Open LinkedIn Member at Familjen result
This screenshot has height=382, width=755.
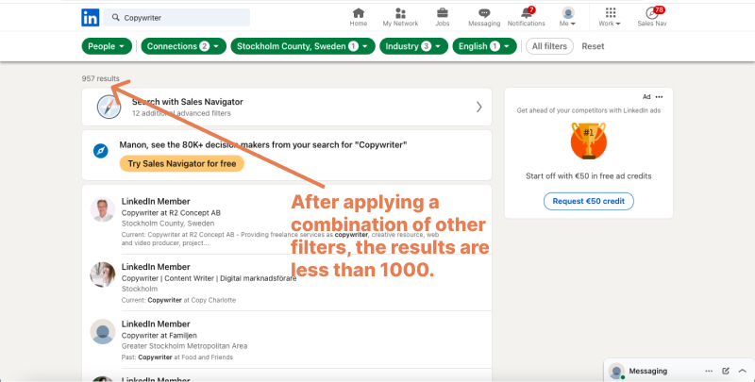point(156,324)
